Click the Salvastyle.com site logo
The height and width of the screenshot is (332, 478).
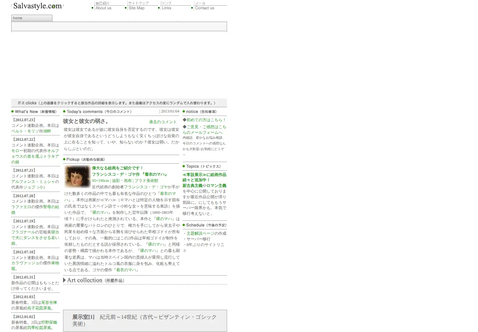pyautogui.click(x=38, y=6)
